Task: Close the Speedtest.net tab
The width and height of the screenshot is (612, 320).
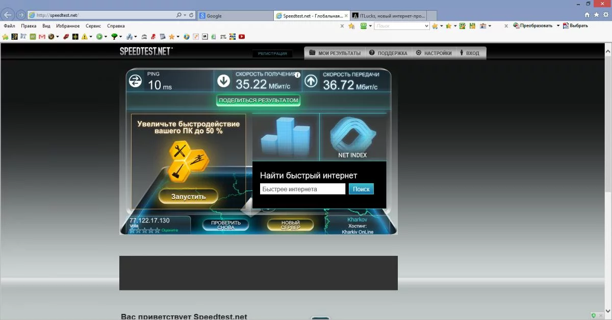Action: (x=346, y=16)
